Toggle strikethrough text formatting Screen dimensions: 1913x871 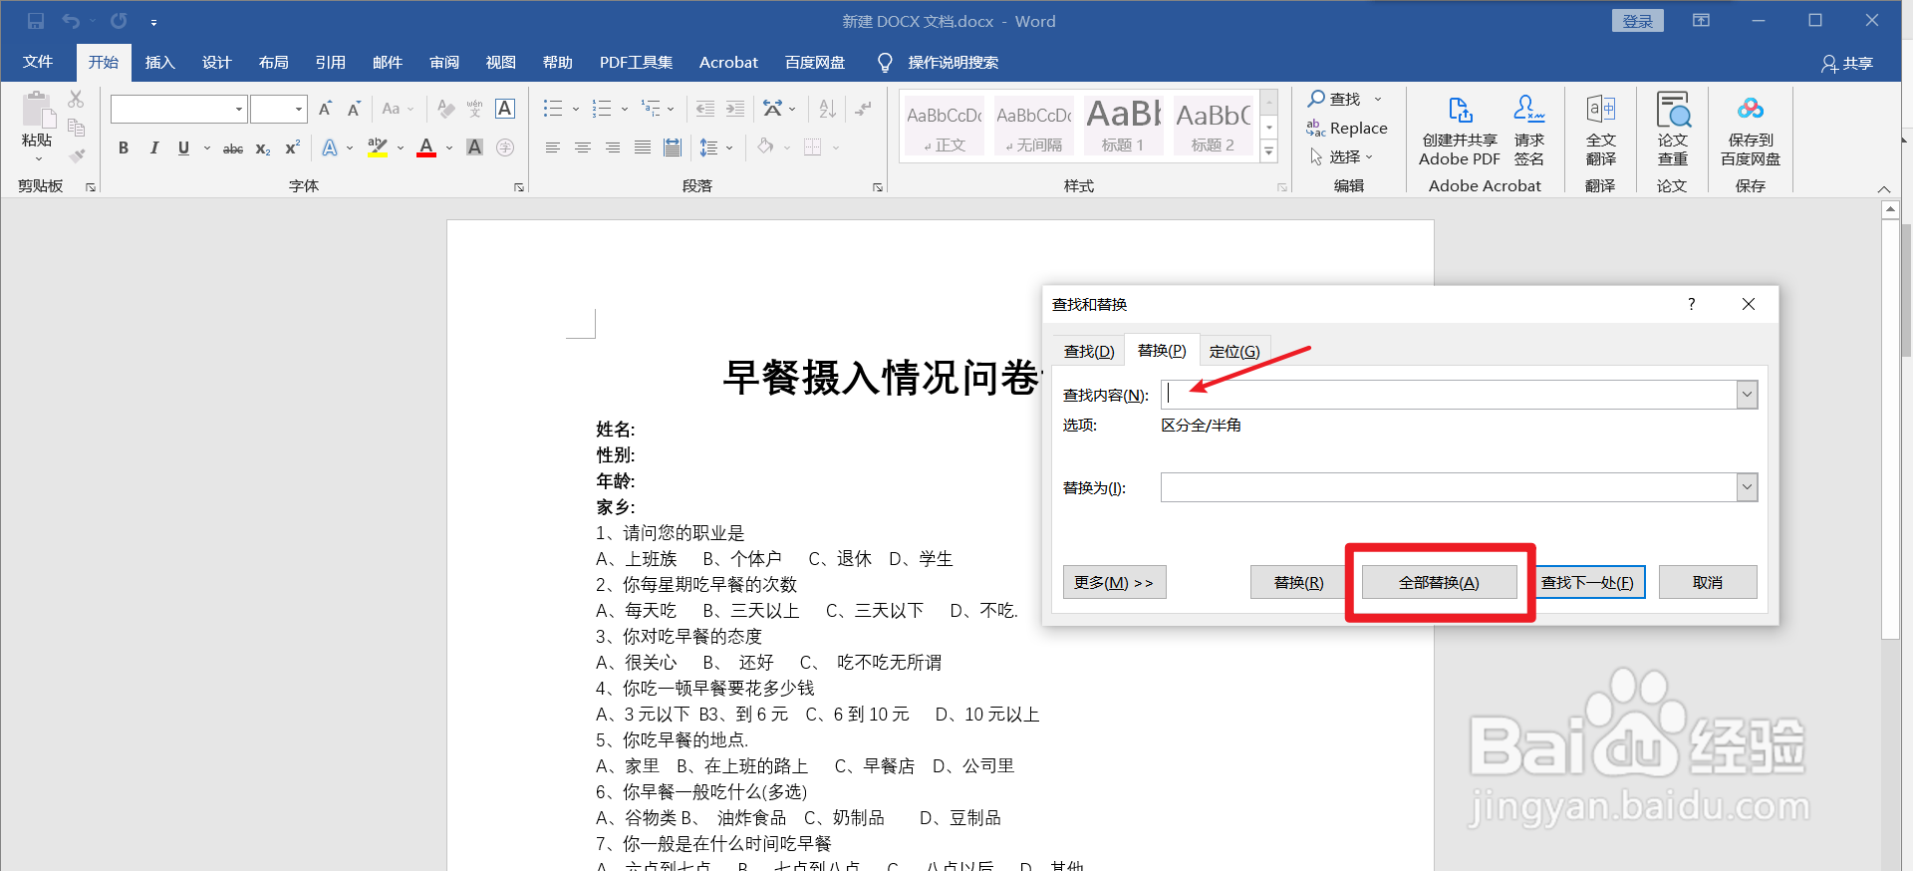(232, 147)
